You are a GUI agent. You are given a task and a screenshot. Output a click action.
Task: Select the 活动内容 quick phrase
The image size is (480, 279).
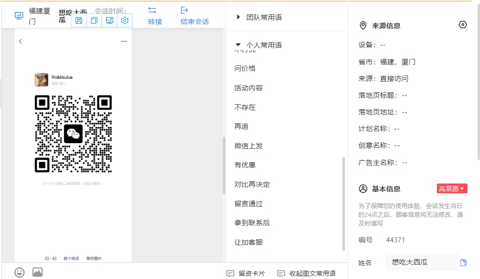tap(249, 88)
